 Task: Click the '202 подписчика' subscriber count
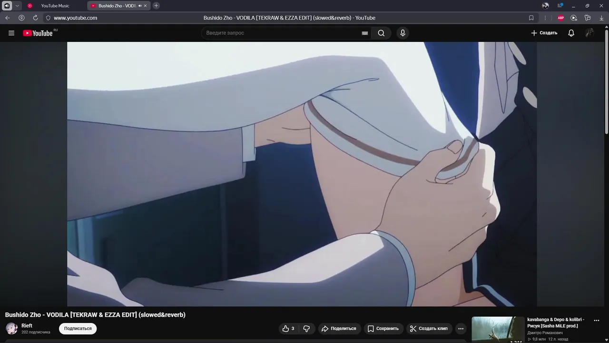(36, 332)
